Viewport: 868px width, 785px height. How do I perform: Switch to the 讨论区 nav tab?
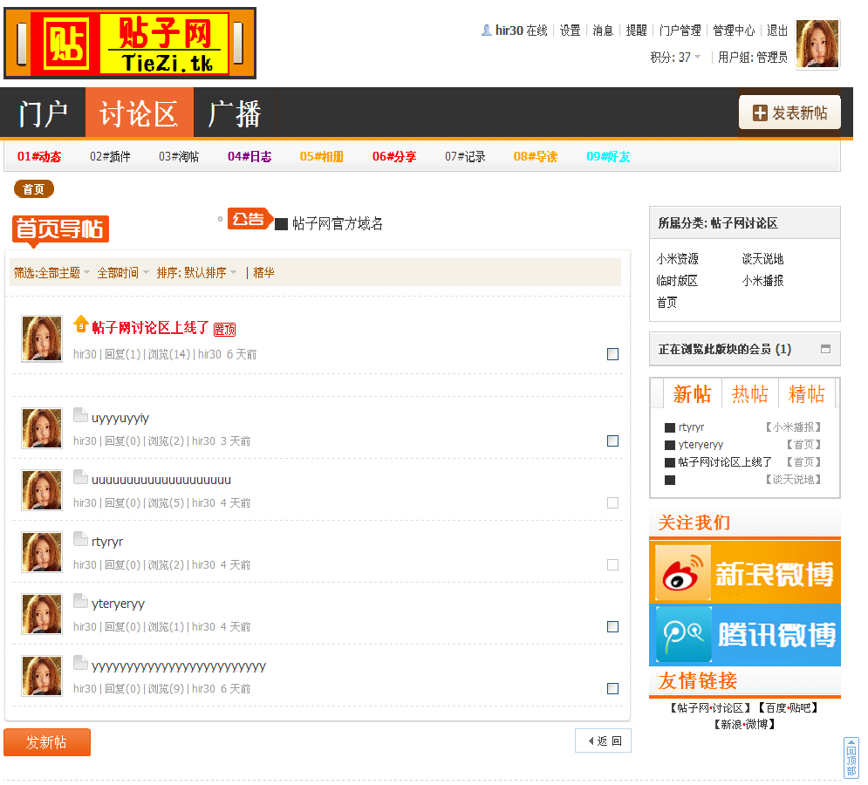coord(139,113)
